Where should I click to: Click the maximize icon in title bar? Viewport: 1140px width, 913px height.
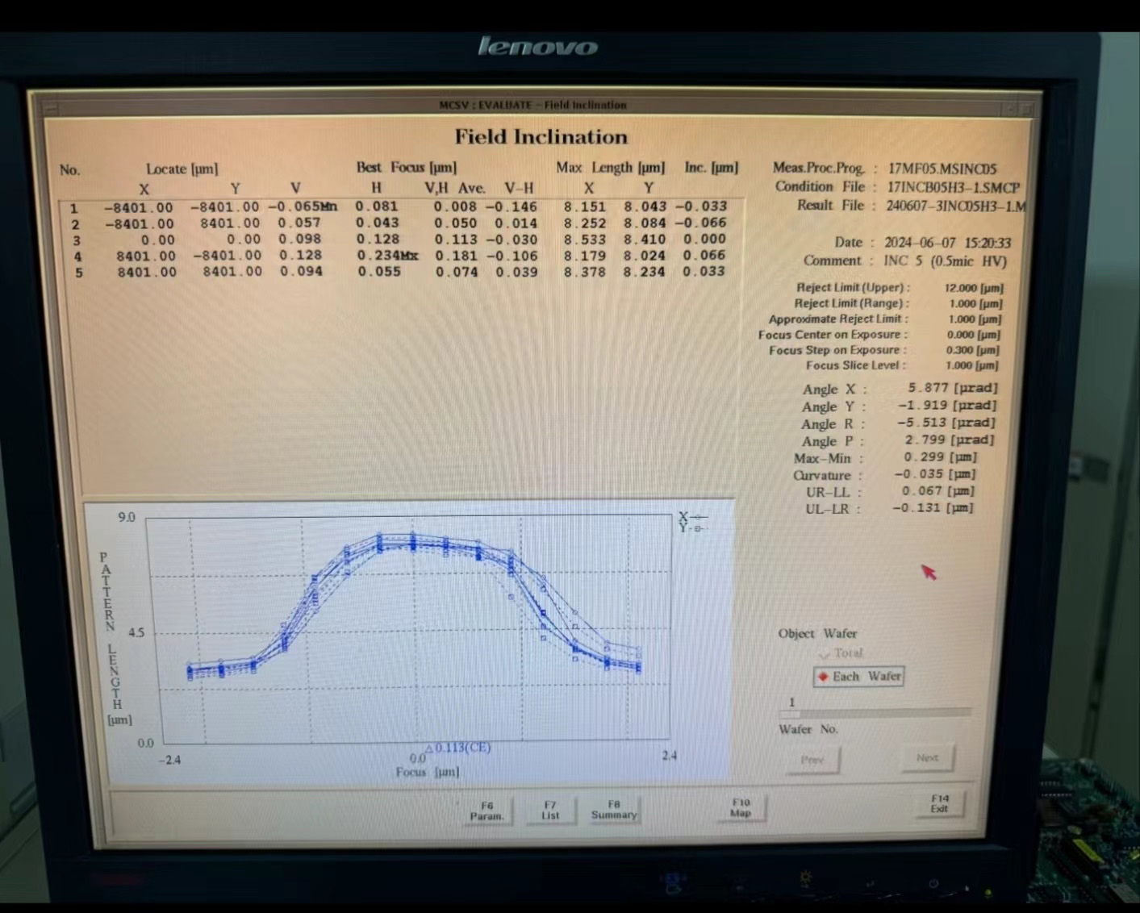(1027, 108)
